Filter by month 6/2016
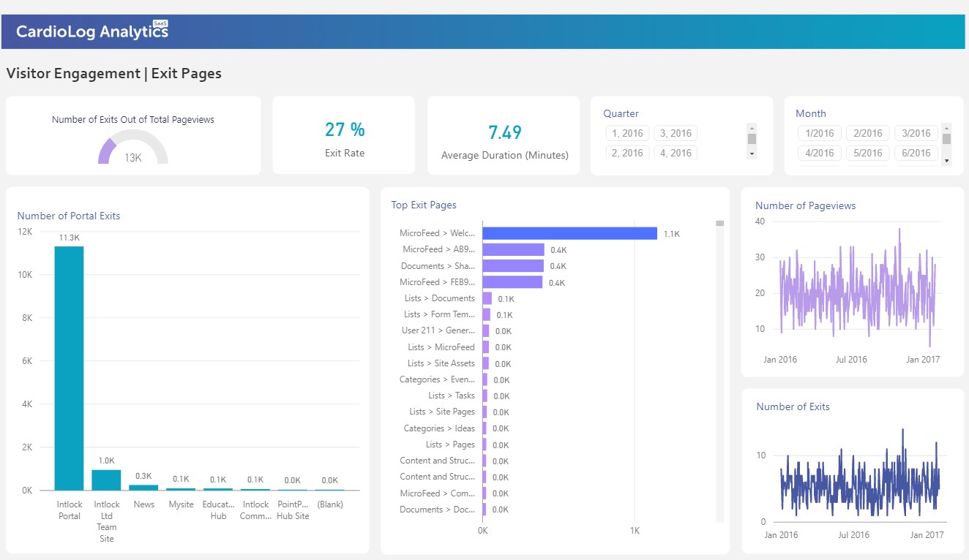Image resolution: width=969 pixels, height=560 pixels. (x=916, y=153)
